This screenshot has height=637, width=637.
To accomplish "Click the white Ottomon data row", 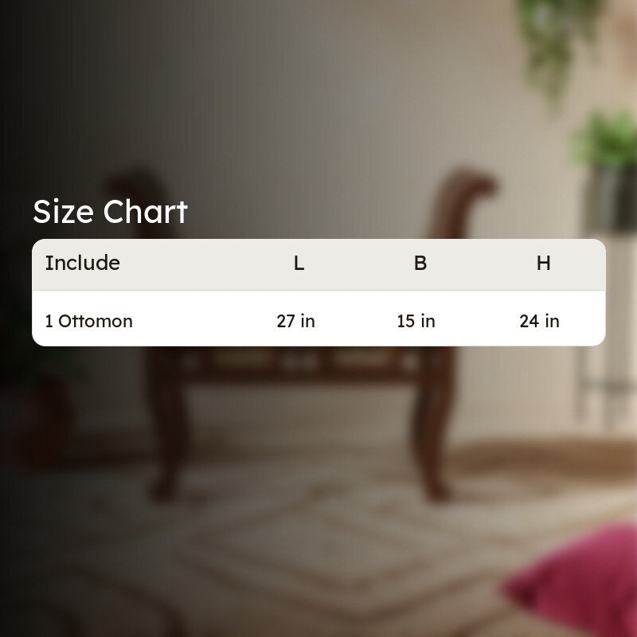I will tap(318, 318).
